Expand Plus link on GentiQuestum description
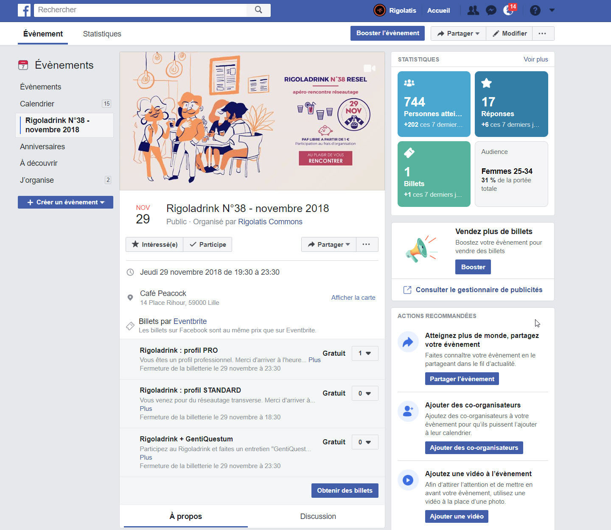 146,457
